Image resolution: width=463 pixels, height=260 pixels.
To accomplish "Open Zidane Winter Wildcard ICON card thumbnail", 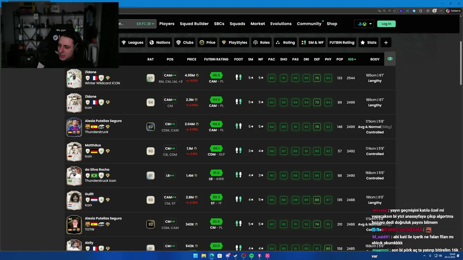I will point(74,78).
